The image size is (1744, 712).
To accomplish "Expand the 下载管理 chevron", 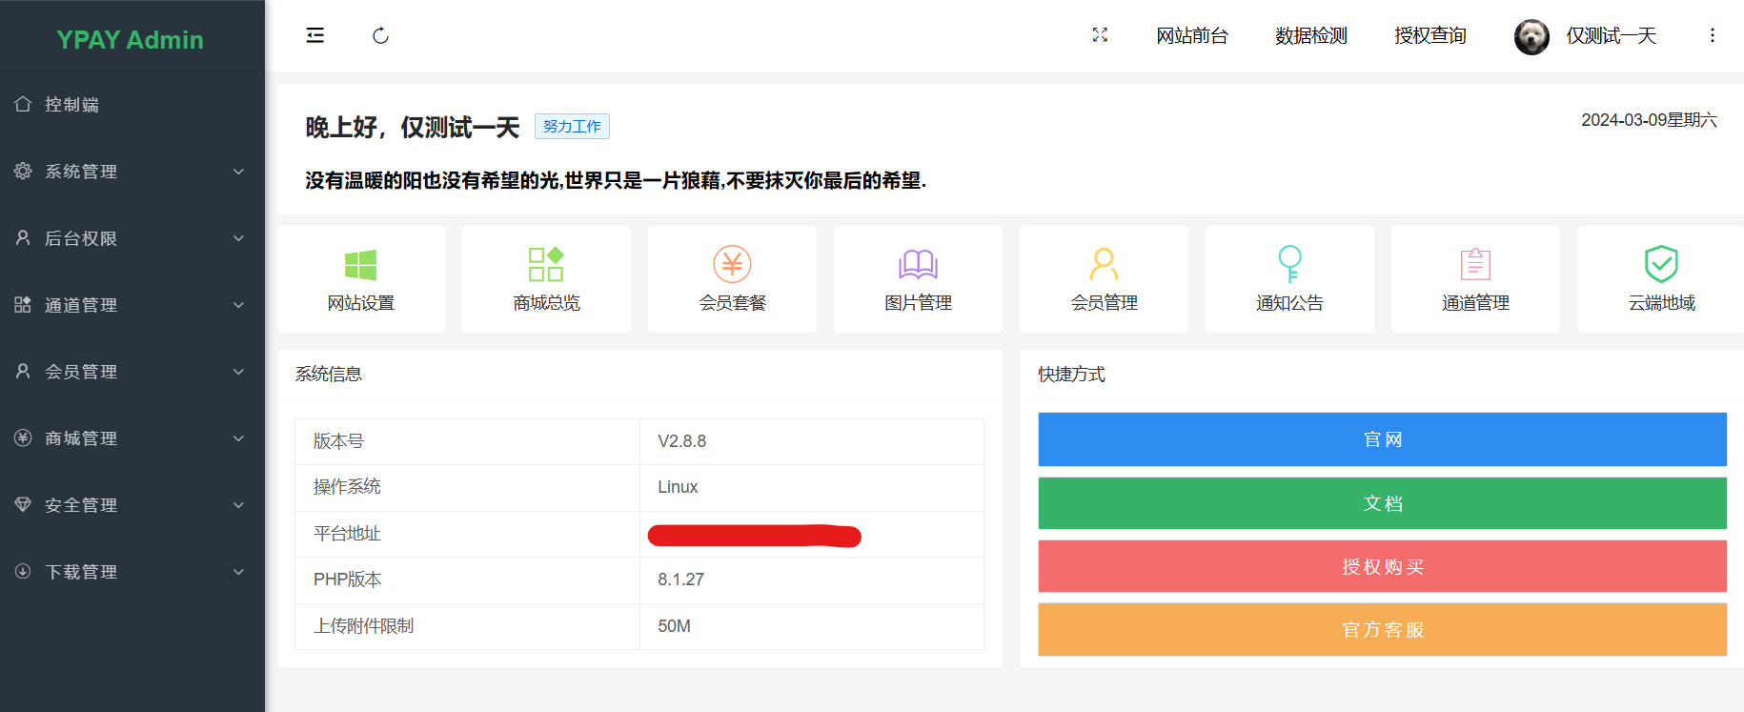I will coord(239,572).
